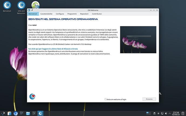
Task: Click the OM Welcome title text
Action: tap(93, 10)
